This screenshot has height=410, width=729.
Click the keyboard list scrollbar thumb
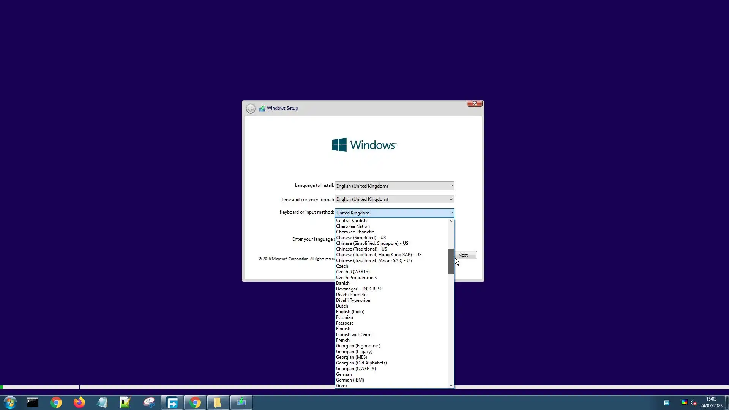pyautogui.click(x=451, y=261)
